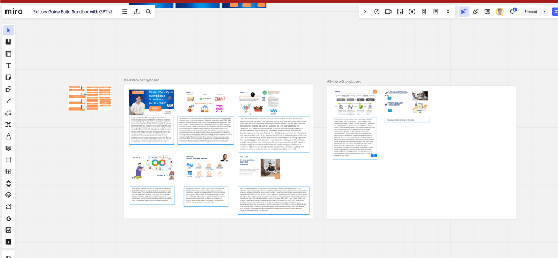Open the comments feed icon

coord(488,12)
